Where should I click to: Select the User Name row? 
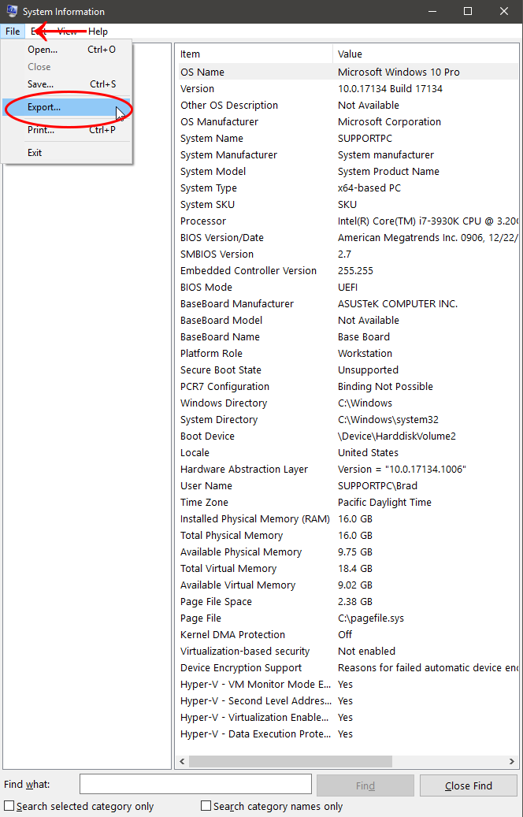coord(348,485)
